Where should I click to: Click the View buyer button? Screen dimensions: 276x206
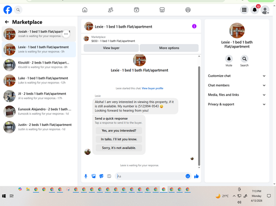point(111,48)
